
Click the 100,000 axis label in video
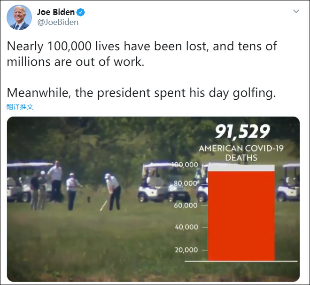(185, 165)
